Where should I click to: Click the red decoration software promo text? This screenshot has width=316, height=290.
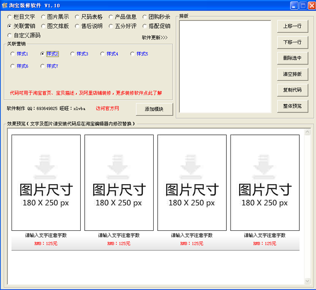tap(86, 93)
